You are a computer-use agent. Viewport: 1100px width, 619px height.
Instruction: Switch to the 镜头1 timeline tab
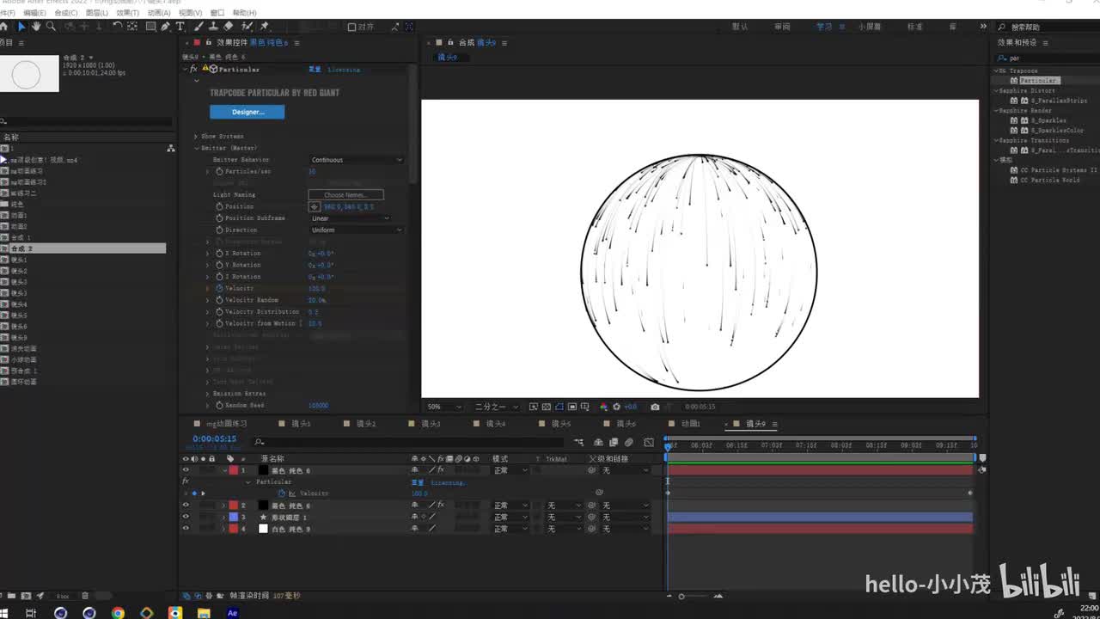click(x=301, y=424)
